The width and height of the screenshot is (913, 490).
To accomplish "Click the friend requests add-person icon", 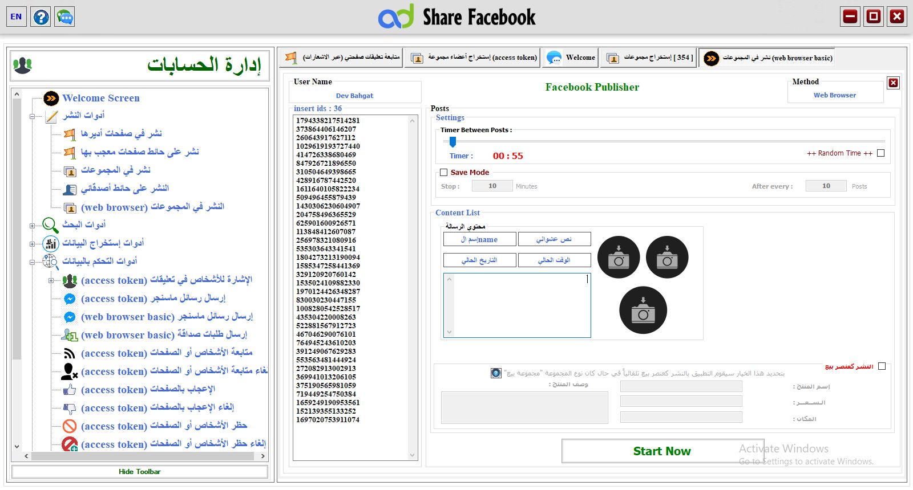I will [x=70, y=335].
